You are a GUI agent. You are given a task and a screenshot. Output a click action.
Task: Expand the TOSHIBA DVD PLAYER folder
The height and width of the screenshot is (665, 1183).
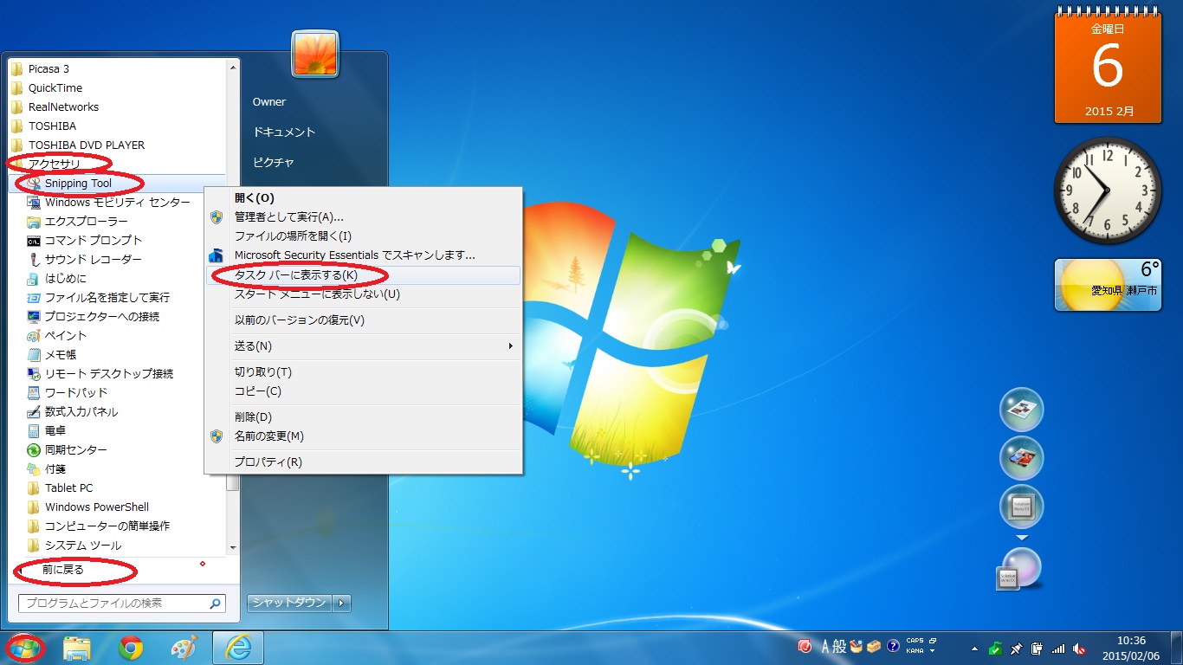pos(87,145)
